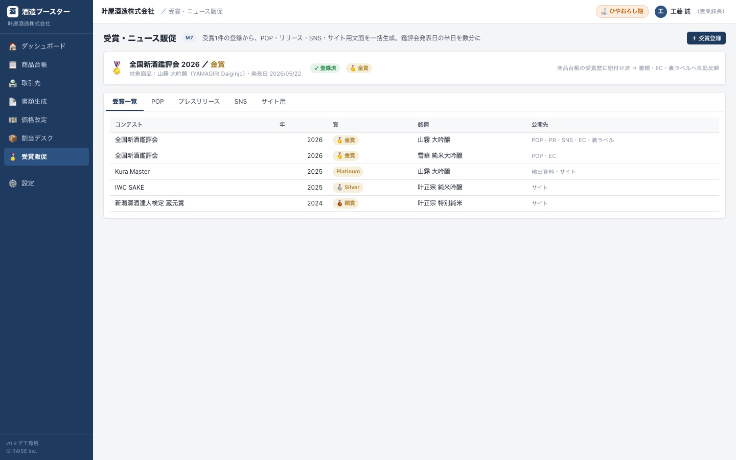Select the IWC SAKE row
Viewport: 736px width, 460px height.
point(415,188)
